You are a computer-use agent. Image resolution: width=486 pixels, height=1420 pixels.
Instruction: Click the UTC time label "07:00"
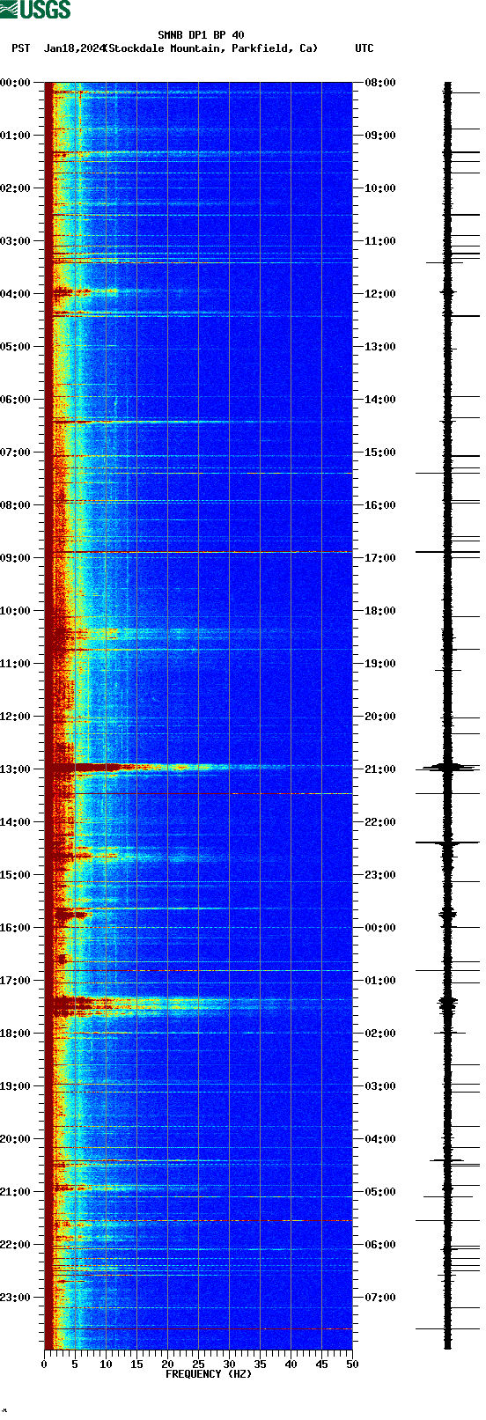380,1298
